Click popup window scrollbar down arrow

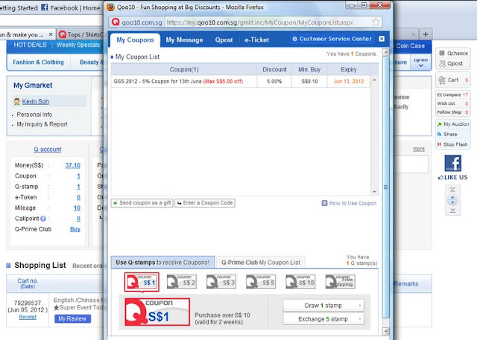386,330
